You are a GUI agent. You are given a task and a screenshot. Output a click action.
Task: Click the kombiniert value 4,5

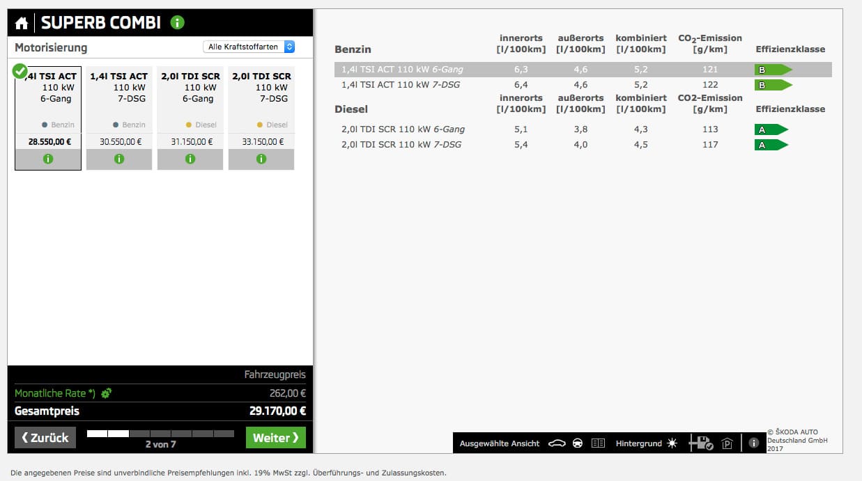[x=641, y=145]
